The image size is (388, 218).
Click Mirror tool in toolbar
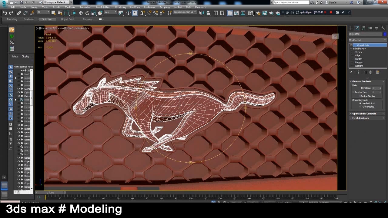point(201,13)
